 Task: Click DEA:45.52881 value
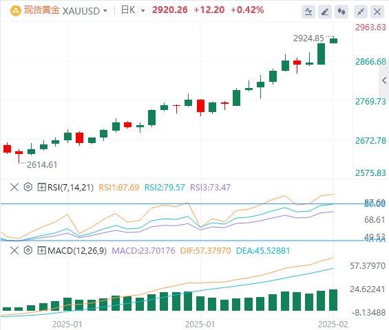pyautogui.click(x=263, y=251)
